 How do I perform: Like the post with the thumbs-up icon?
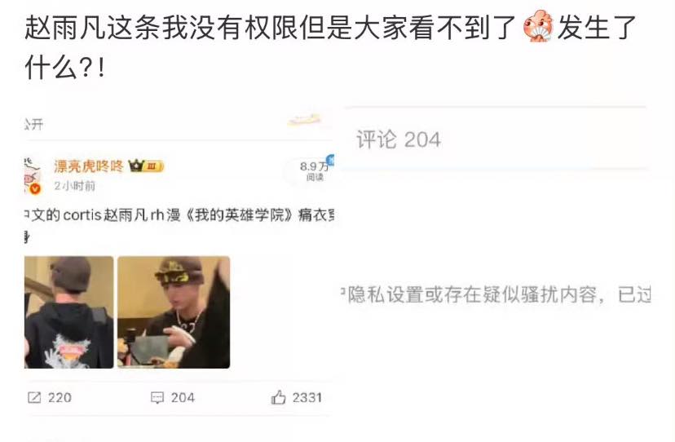[x=279, y=397]
